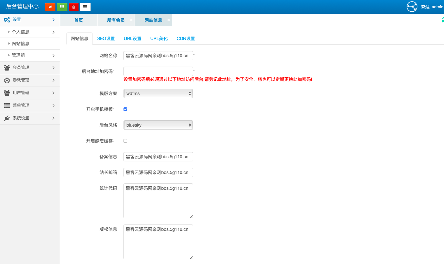Open the 模版方案 wdfms dropdown

158,93
